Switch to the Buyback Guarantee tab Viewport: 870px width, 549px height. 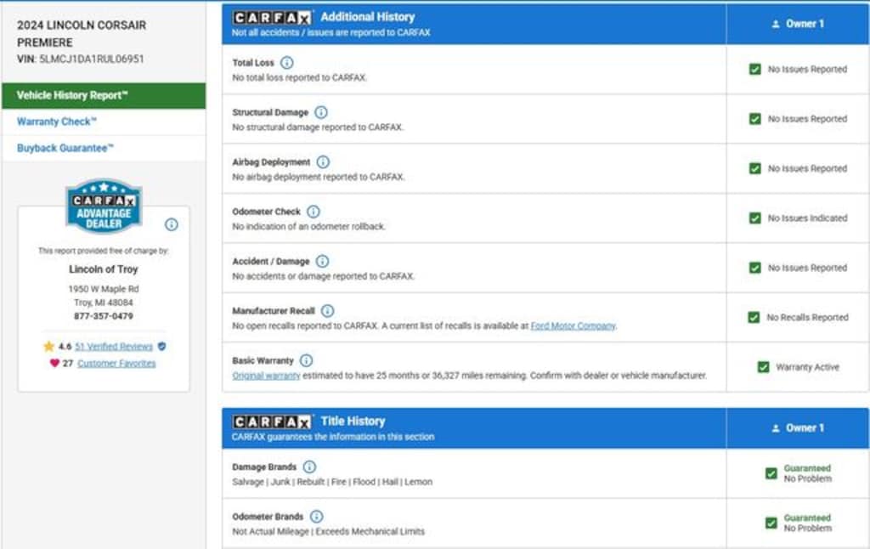click(x=65, y=148)
